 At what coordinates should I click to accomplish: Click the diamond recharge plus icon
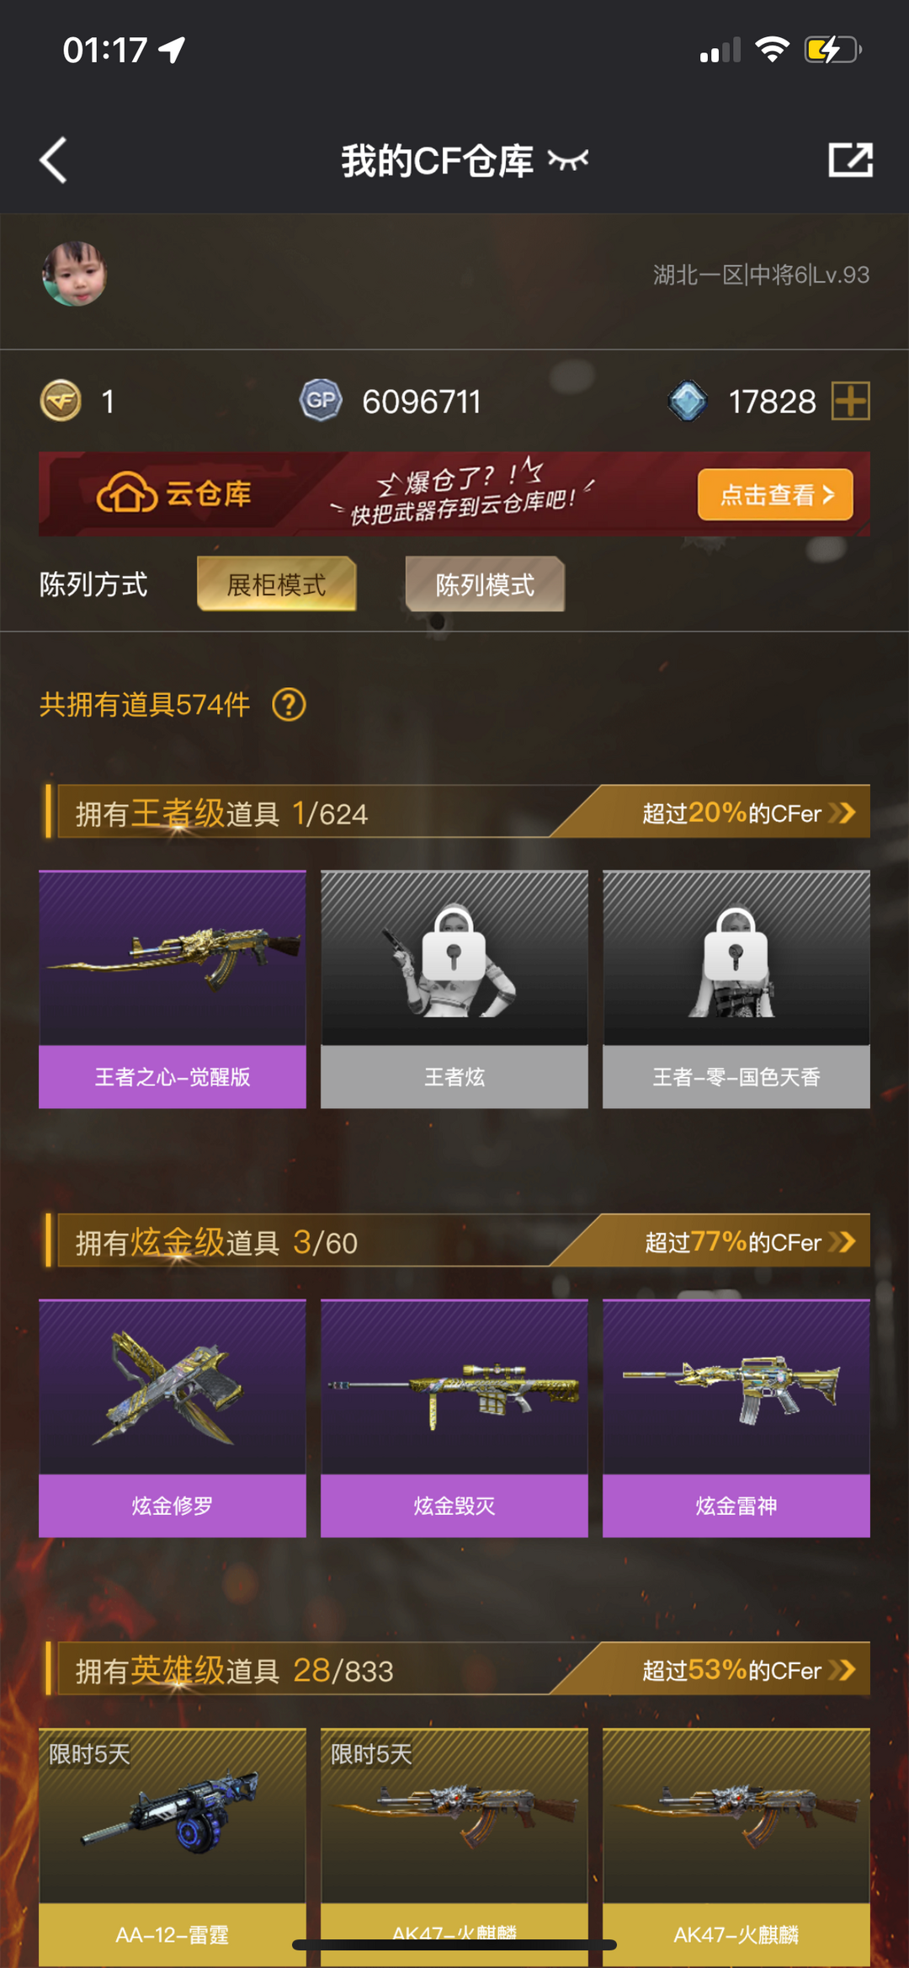point(850,401)
